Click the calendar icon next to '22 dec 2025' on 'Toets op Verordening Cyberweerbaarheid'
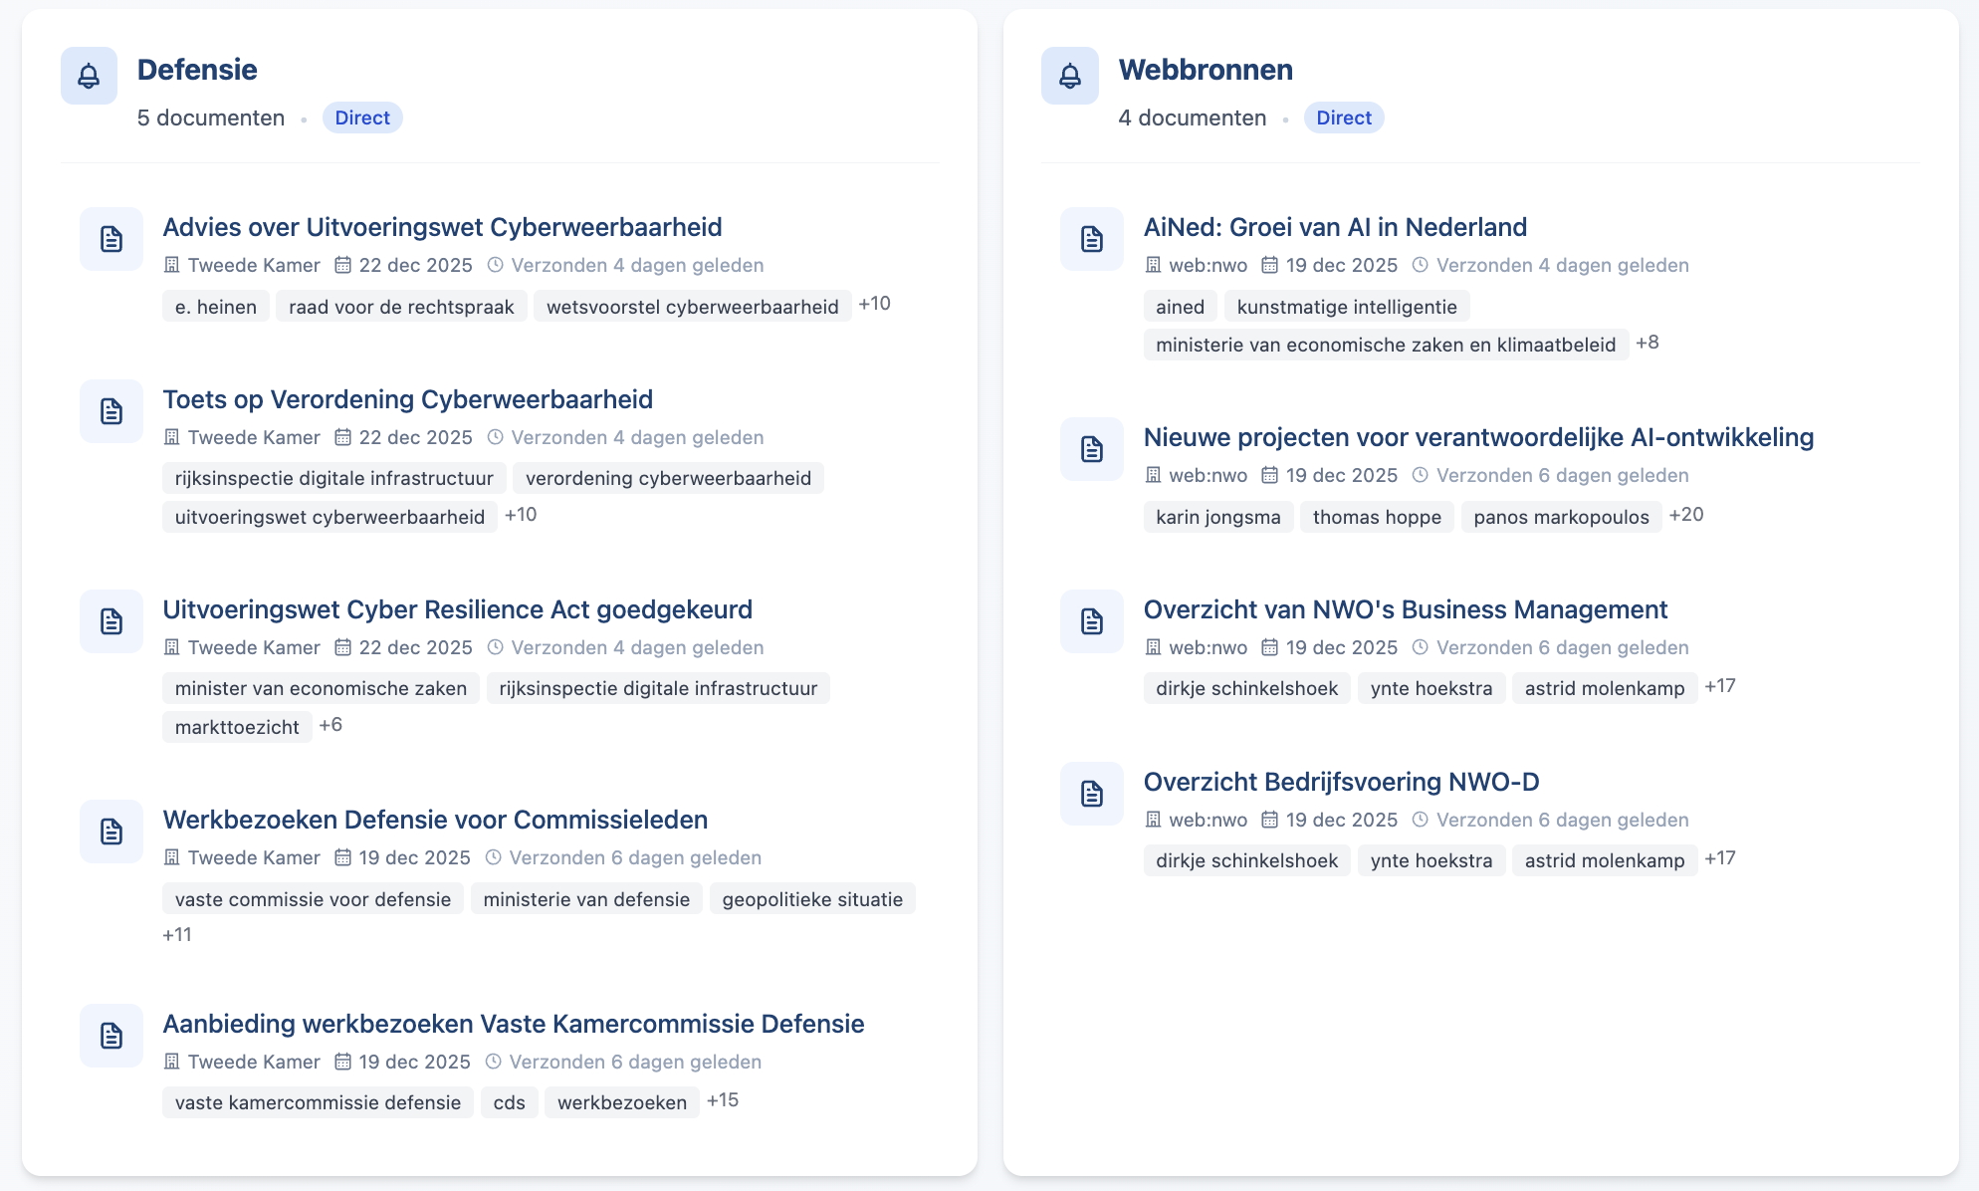Image resolution: width=1979 pixels, height=1191 pixels. (x=343, y=437)
